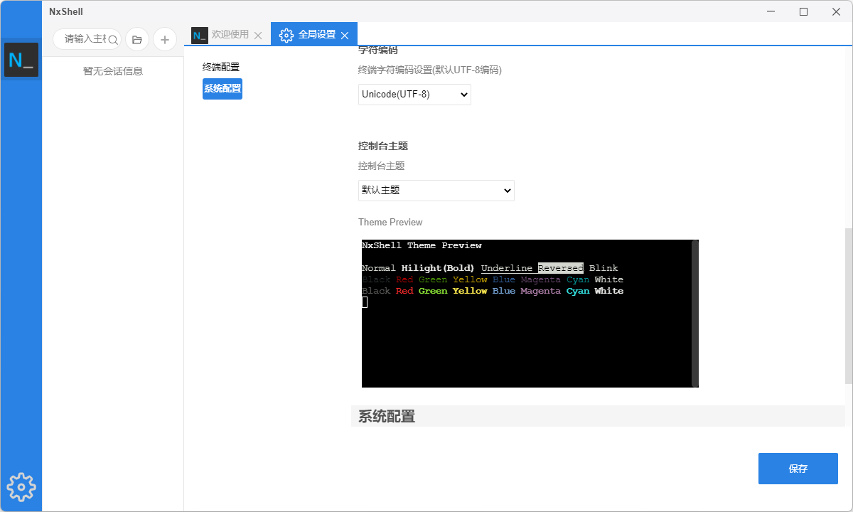Click the gear icon on the 全局设置 tab
853x512 pixels.
tap(286, 33)
